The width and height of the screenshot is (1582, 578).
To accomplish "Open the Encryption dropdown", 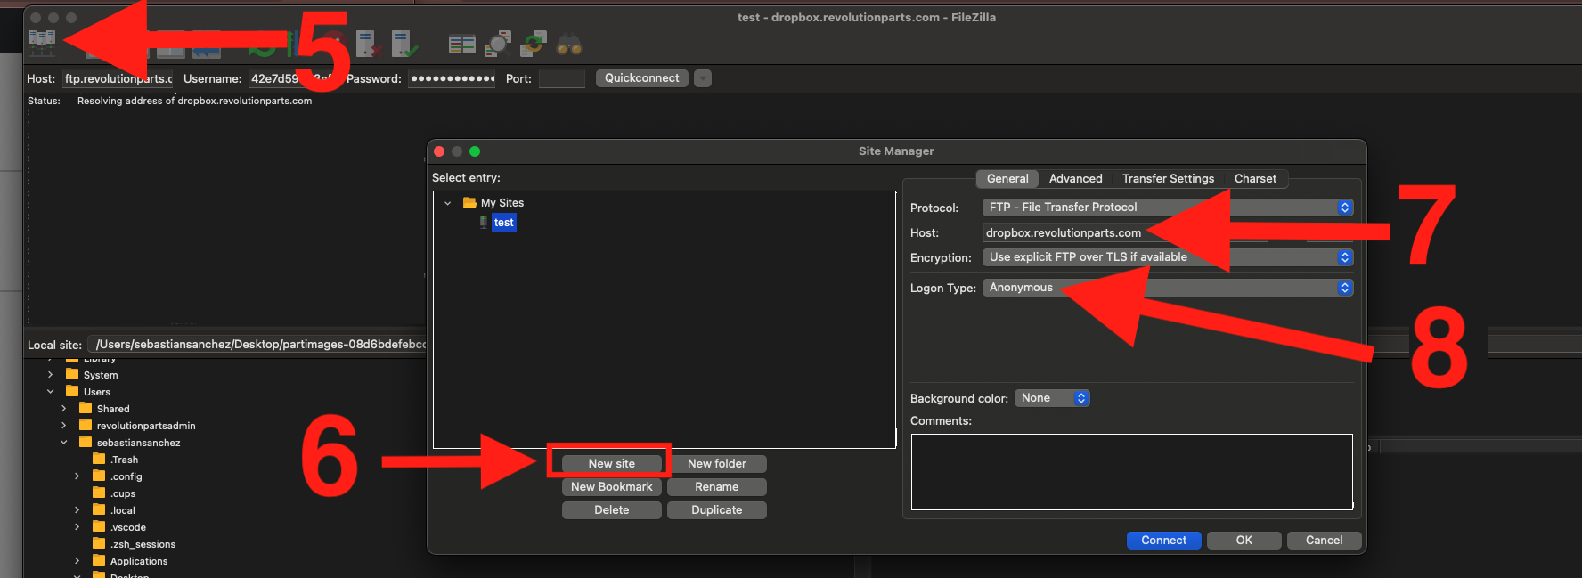I will 1168,257.
